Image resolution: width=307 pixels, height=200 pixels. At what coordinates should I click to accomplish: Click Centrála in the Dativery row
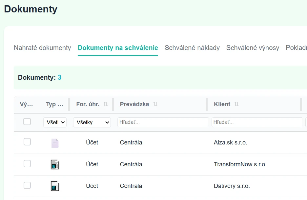click(x=131, y=186)
